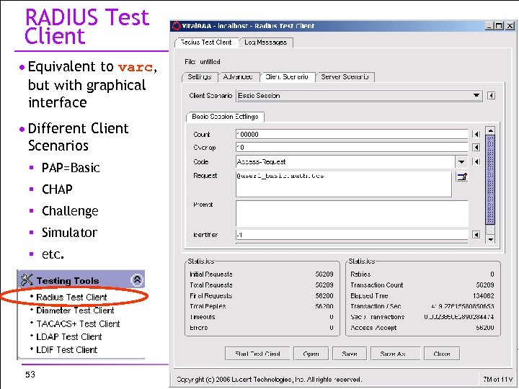
Task: Open the Advanced tab
Action: (238, 77)
